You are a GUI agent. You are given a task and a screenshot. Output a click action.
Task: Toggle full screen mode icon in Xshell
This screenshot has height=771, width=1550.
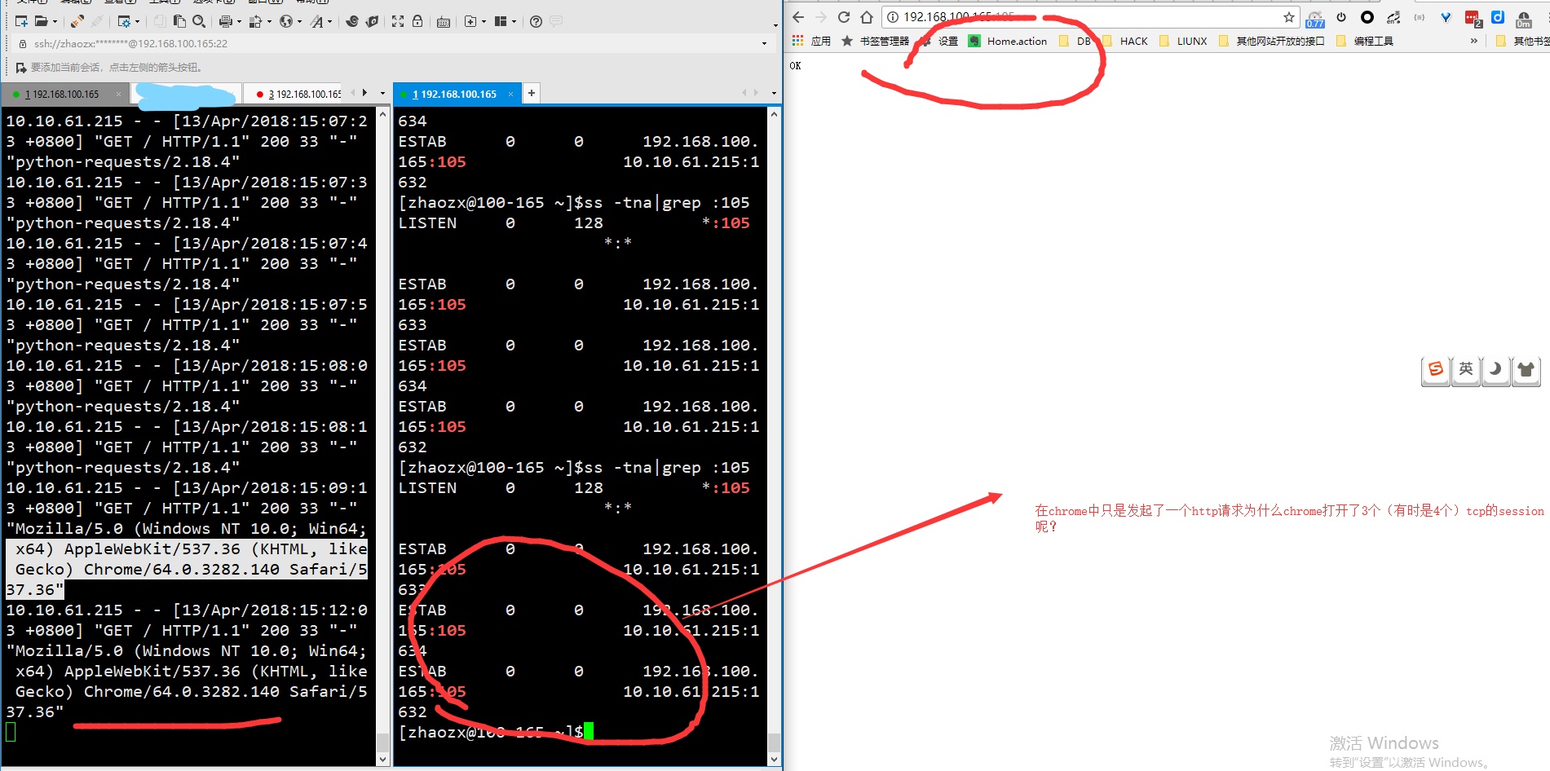(398, 21)
